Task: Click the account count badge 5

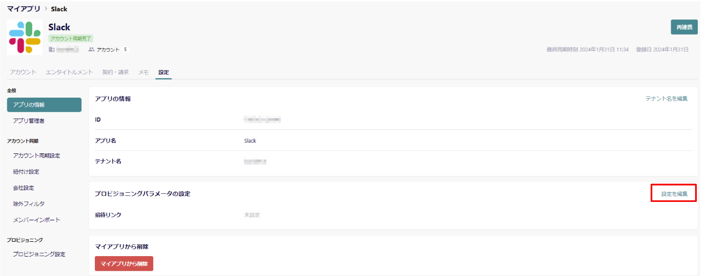Action: click(125, 50)
